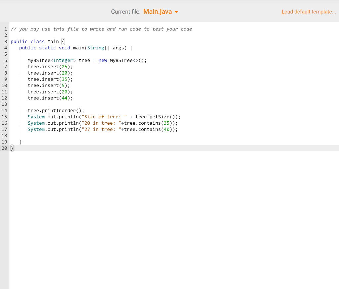Image resolution: width=339 pixels, height=289 pixels.
Task: Click the "Size of tree: " println line
Action: click(104, 117)
